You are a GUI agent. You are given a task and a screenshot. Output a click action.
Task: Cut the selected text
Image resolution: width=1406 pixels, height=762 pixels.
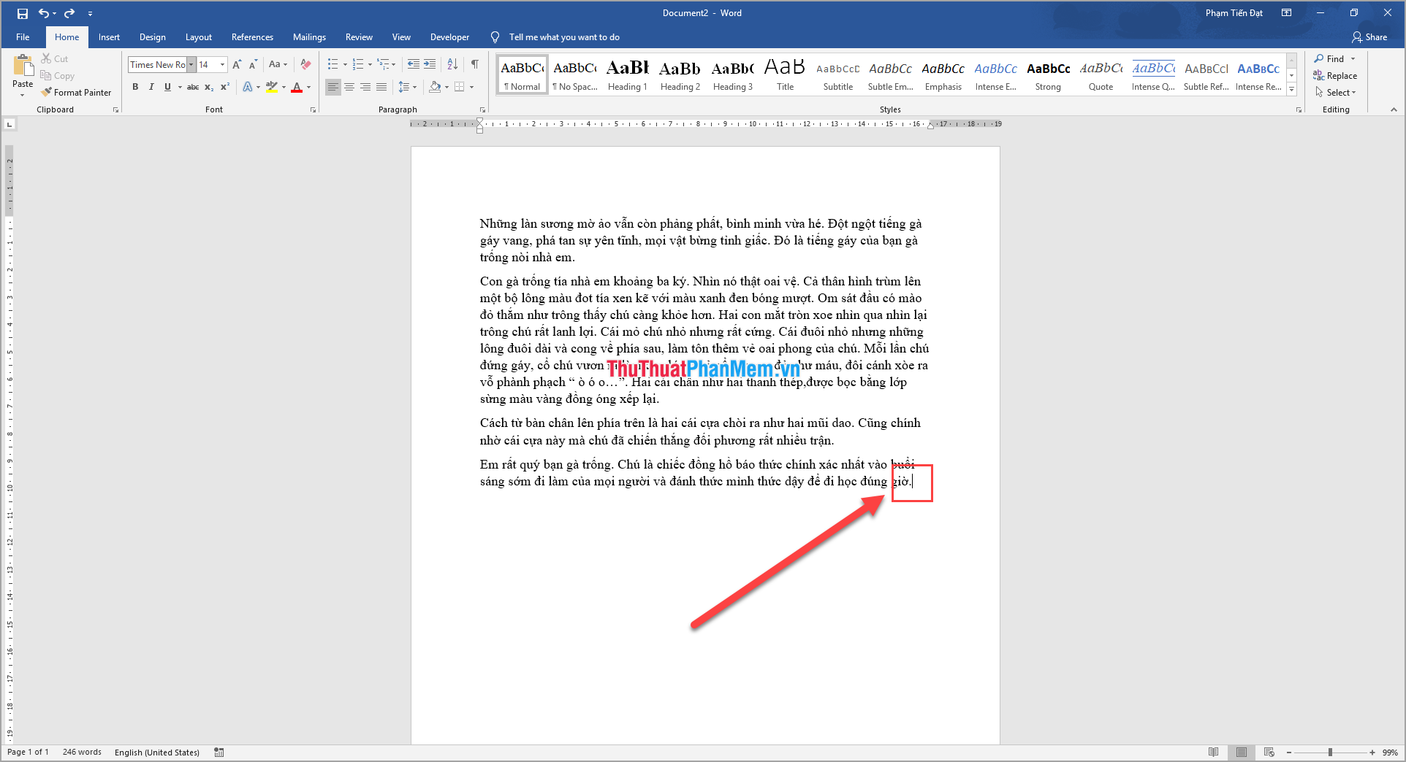[x=55, y=58]
